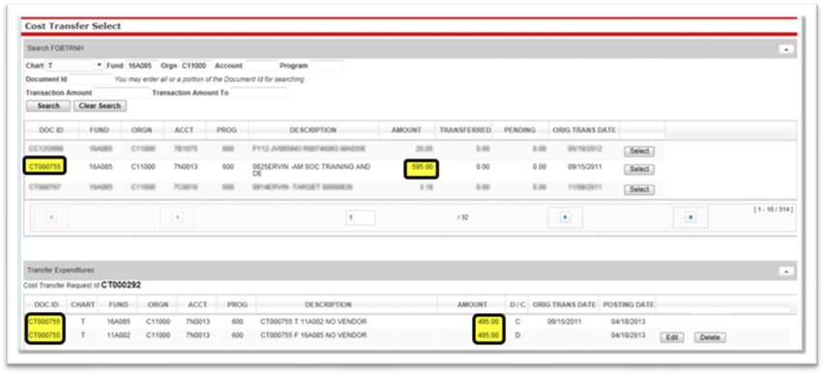This screenshot has width=824, height=375.
Task: Sort search results by AMOUNT column
Action: click(x=407, y=130)
